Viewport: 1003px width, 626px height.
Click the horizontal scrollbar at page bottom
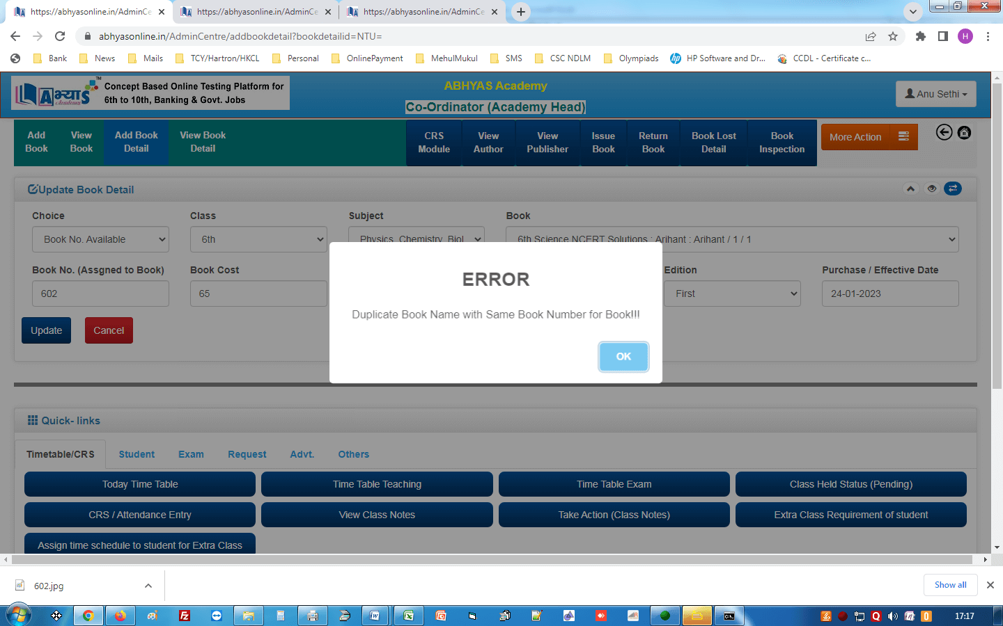point(488,559)
